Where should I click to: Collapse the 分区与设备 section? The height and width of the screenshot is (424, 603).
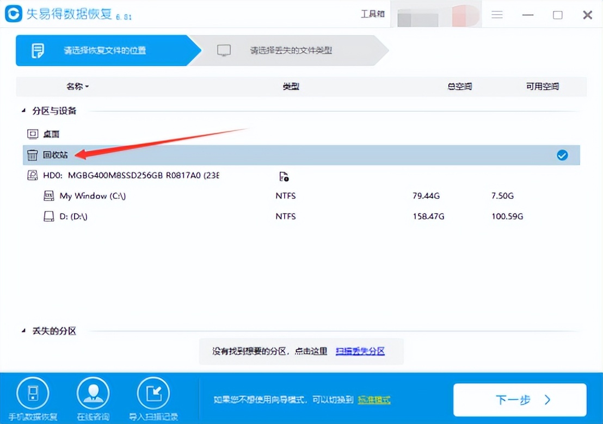[23, 111]
